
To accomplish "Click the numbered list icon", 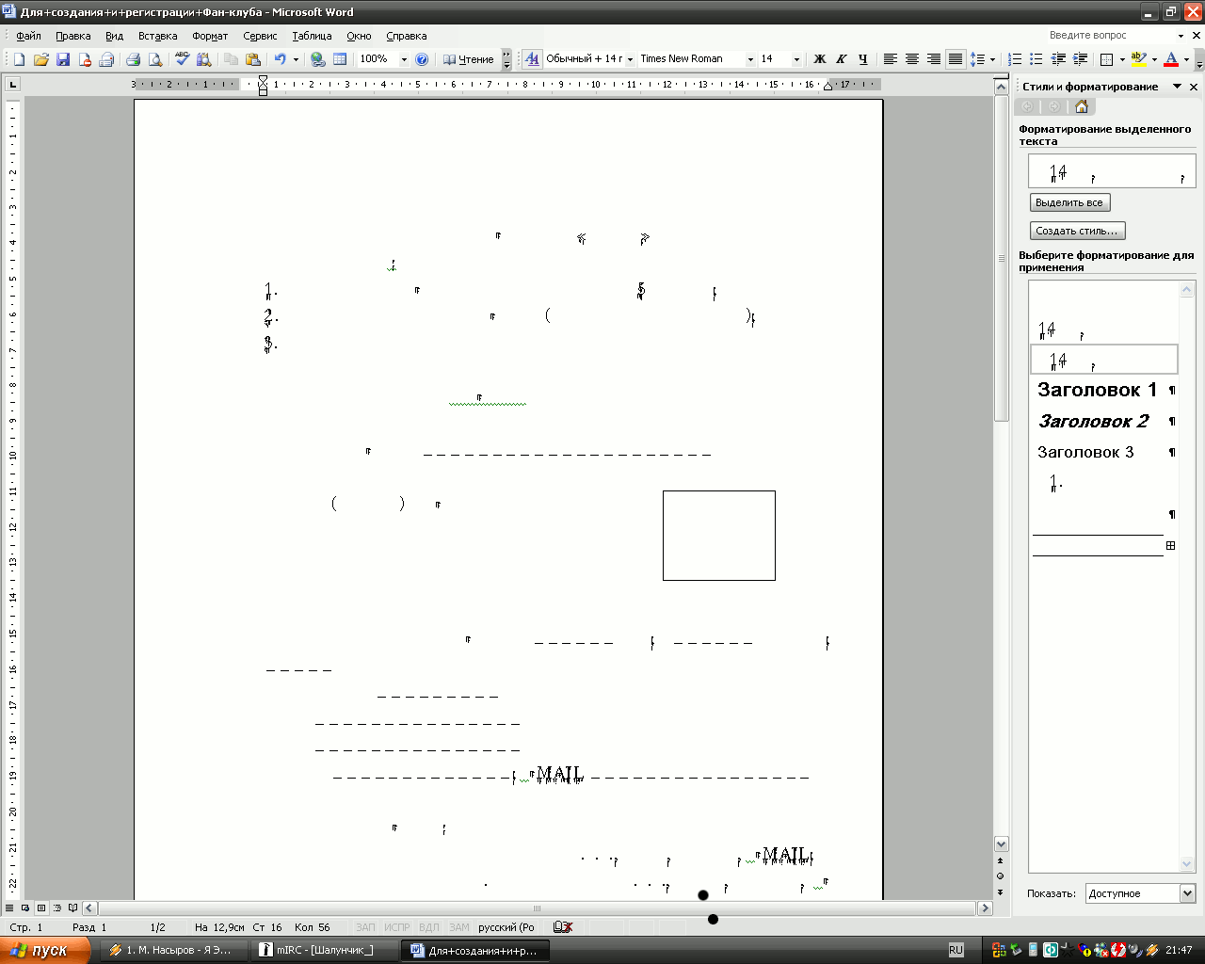I will tap(1015, 59).
